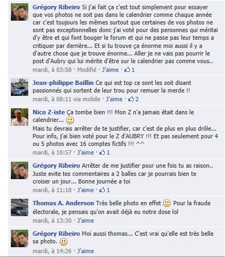Visit Nico Z-iste's profile via name
The width and height of the screenshot is (225, 257).
coord(49,112)
